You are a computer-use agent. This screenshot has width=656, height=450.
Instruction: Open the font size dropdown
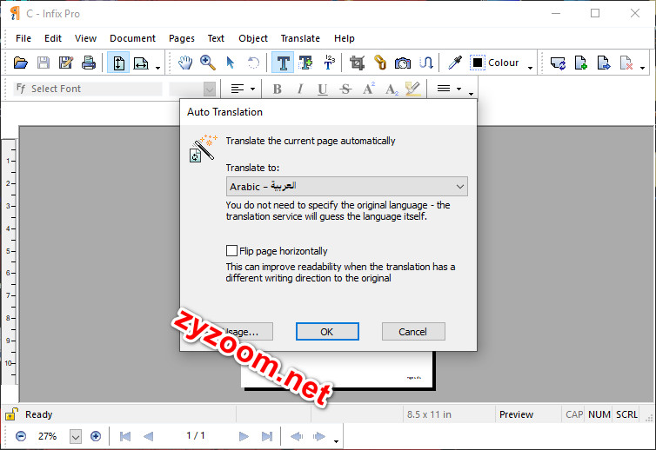(209, 89)
